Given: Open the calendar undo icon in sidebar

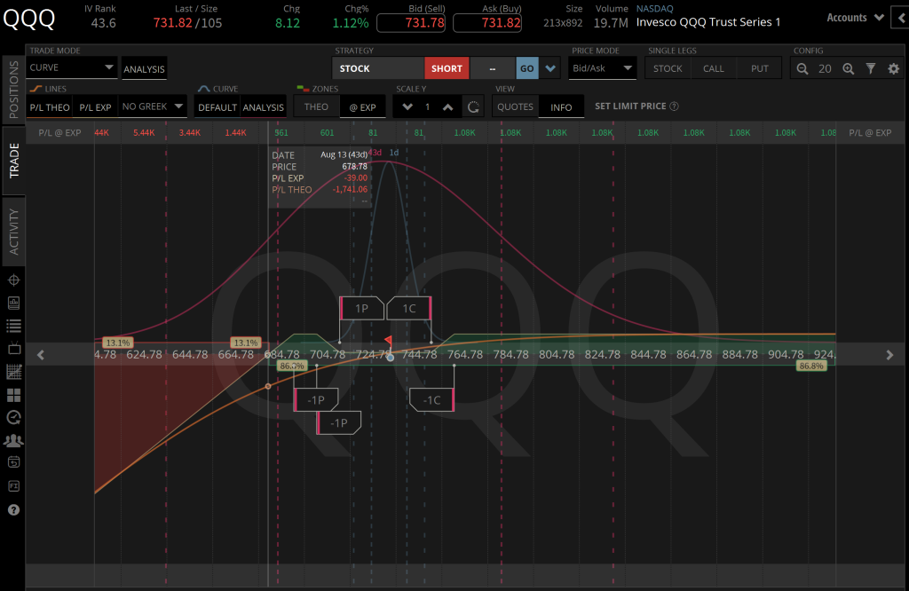Looking at the screenshot, I should click(x=13, y=462).
